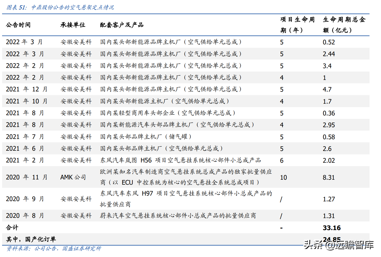The height and width of the screenshot is (257, 381).
Task: Click the 东风 H97 product description
Action: pos(186,199)
